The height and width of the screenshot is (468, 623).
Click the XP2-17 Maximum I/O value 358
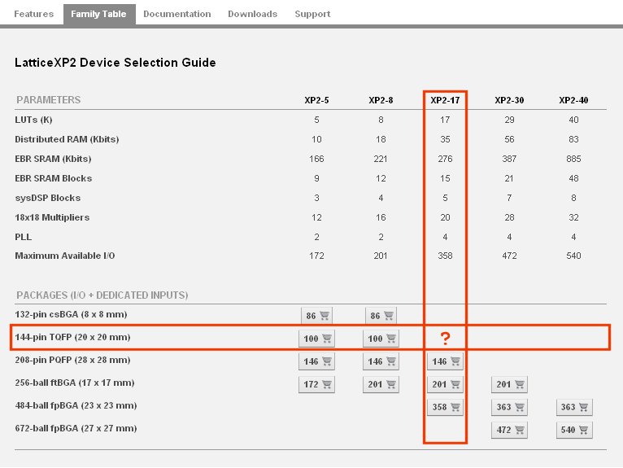click(x=445, y=256)
